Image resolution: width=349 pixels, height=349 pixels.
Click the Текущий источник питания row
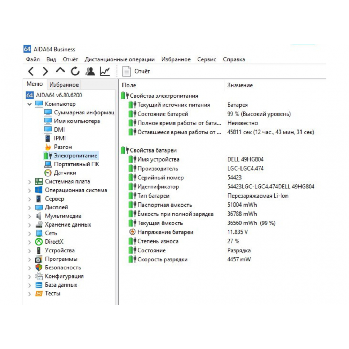(x=223, y=105)
